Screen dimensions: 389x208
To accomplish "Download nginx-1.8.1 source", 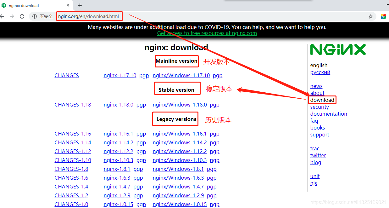I will click(117, 169).
